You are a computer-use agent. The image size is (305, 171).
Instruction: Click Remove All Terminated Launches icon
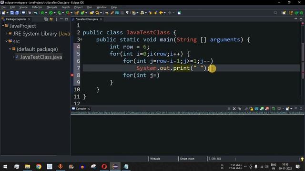[239, 109]
